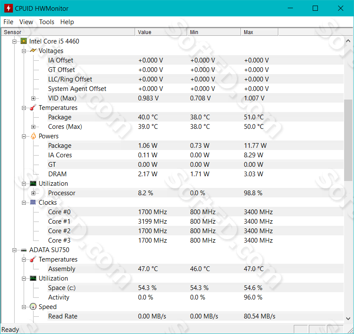Maximize the HWMonitor window

[x=315, y=8]
